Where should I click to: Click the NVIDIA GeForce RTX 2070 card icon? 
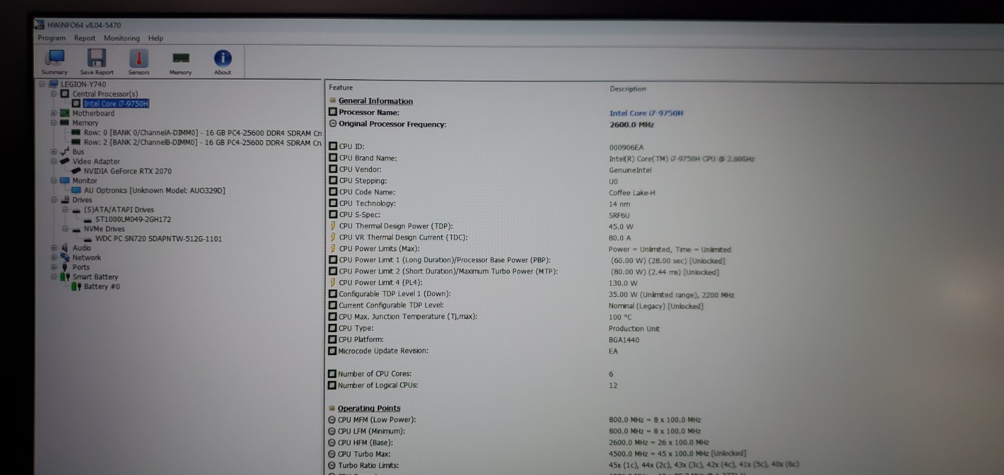77,171
